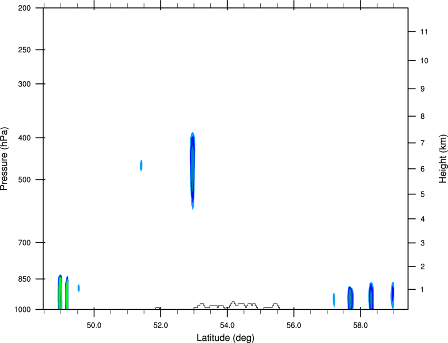Click the rightmost blue contour near latitude 59
The image size is (448, 343).
393,295
